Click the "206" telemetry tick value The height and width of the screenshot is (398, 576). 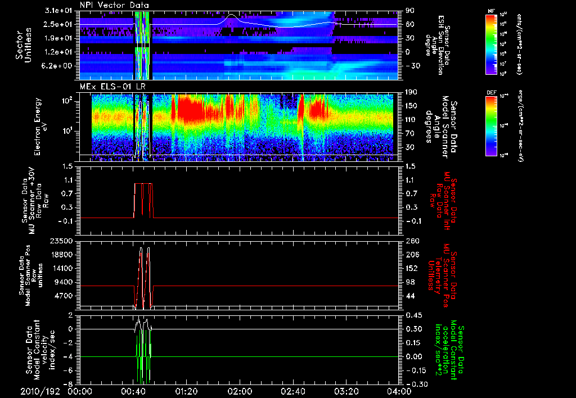tap(412, 255)
